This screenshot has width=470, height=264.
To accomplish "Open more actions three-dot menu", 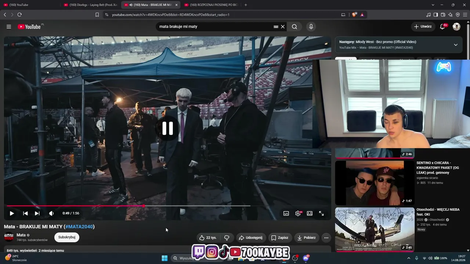I will click(326, 238).
